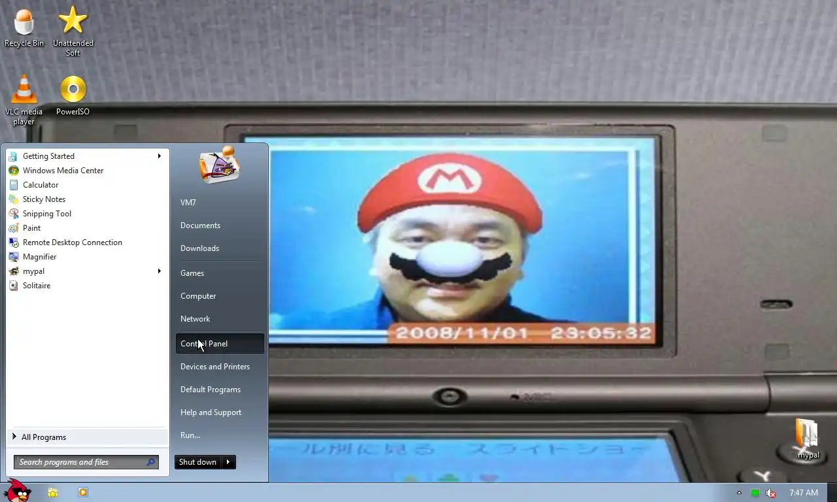Open the Explorer folder taskbar icon

tap(53, 492)
